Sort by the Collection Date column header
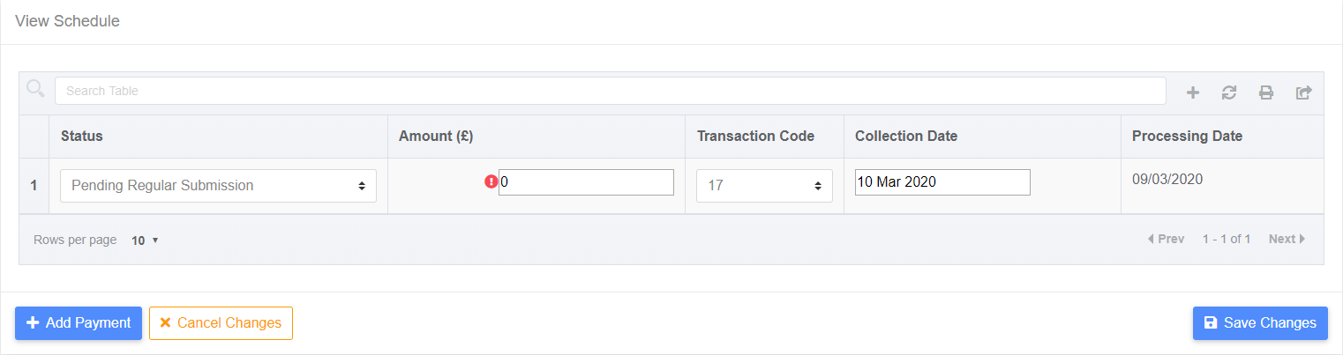Viewport: 1343px width, 355px height. tap(906, 136)
